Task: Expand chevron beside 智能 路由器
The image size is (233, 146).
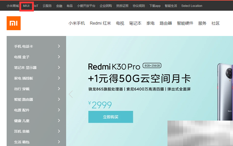Action: 59,99
